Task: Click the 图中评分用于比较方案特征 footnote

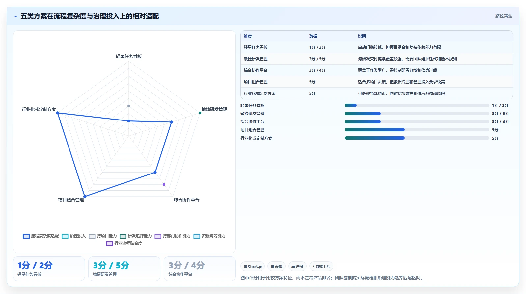Action: pyautogui.click(x=331, y=278)
